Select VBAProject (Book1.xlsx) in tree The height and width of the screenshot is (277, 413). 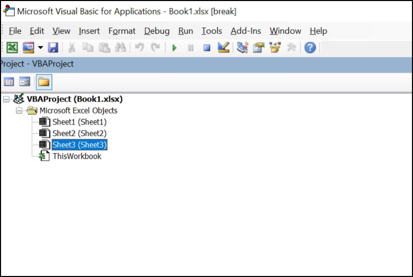tap(74, 99)
